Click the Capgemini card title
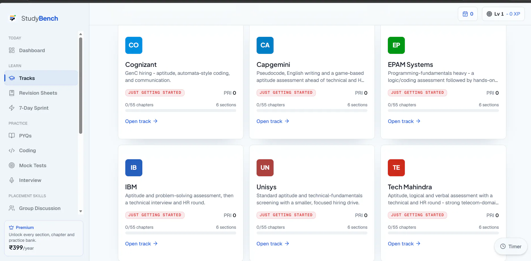This screenshot has height=261, width=531. coord(273,65)
